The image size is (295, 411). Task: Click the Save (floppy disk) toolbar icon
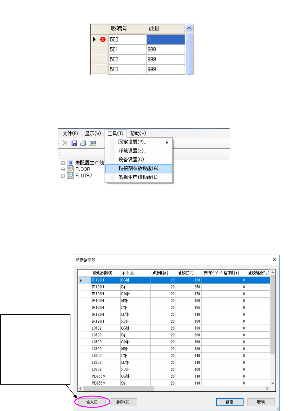[74, 143]
